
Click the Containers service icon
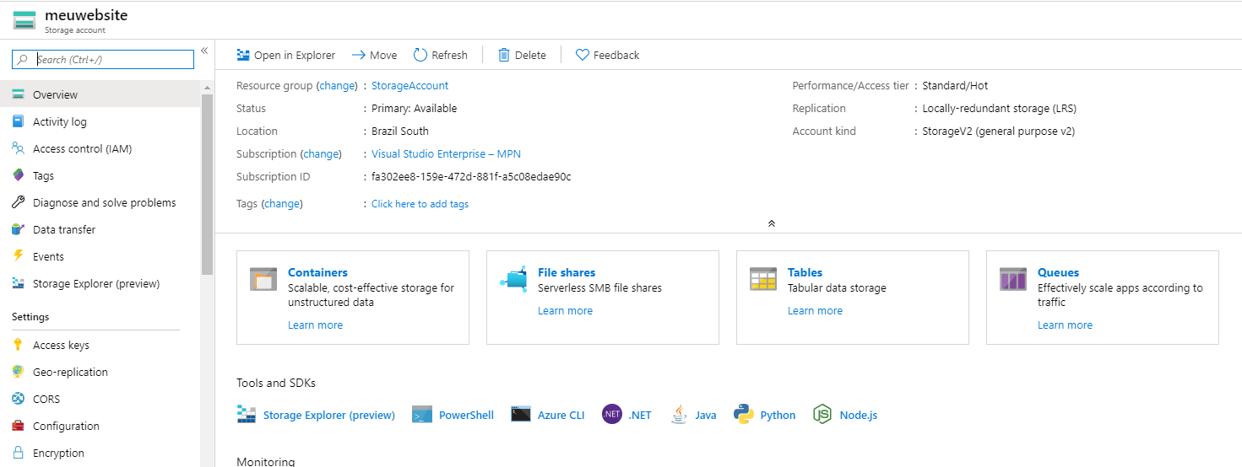point(263,279)
